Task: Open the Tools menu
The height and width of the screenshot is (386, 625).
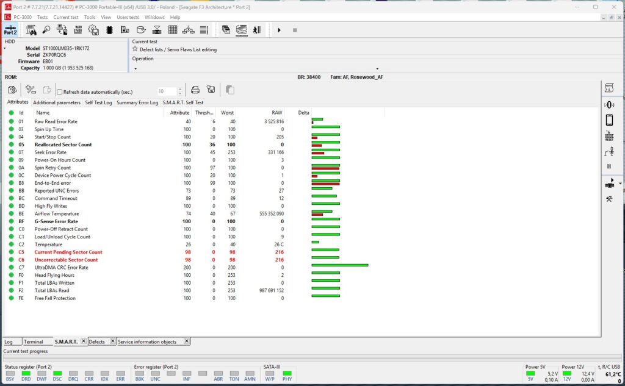Action: coord(90,18)
